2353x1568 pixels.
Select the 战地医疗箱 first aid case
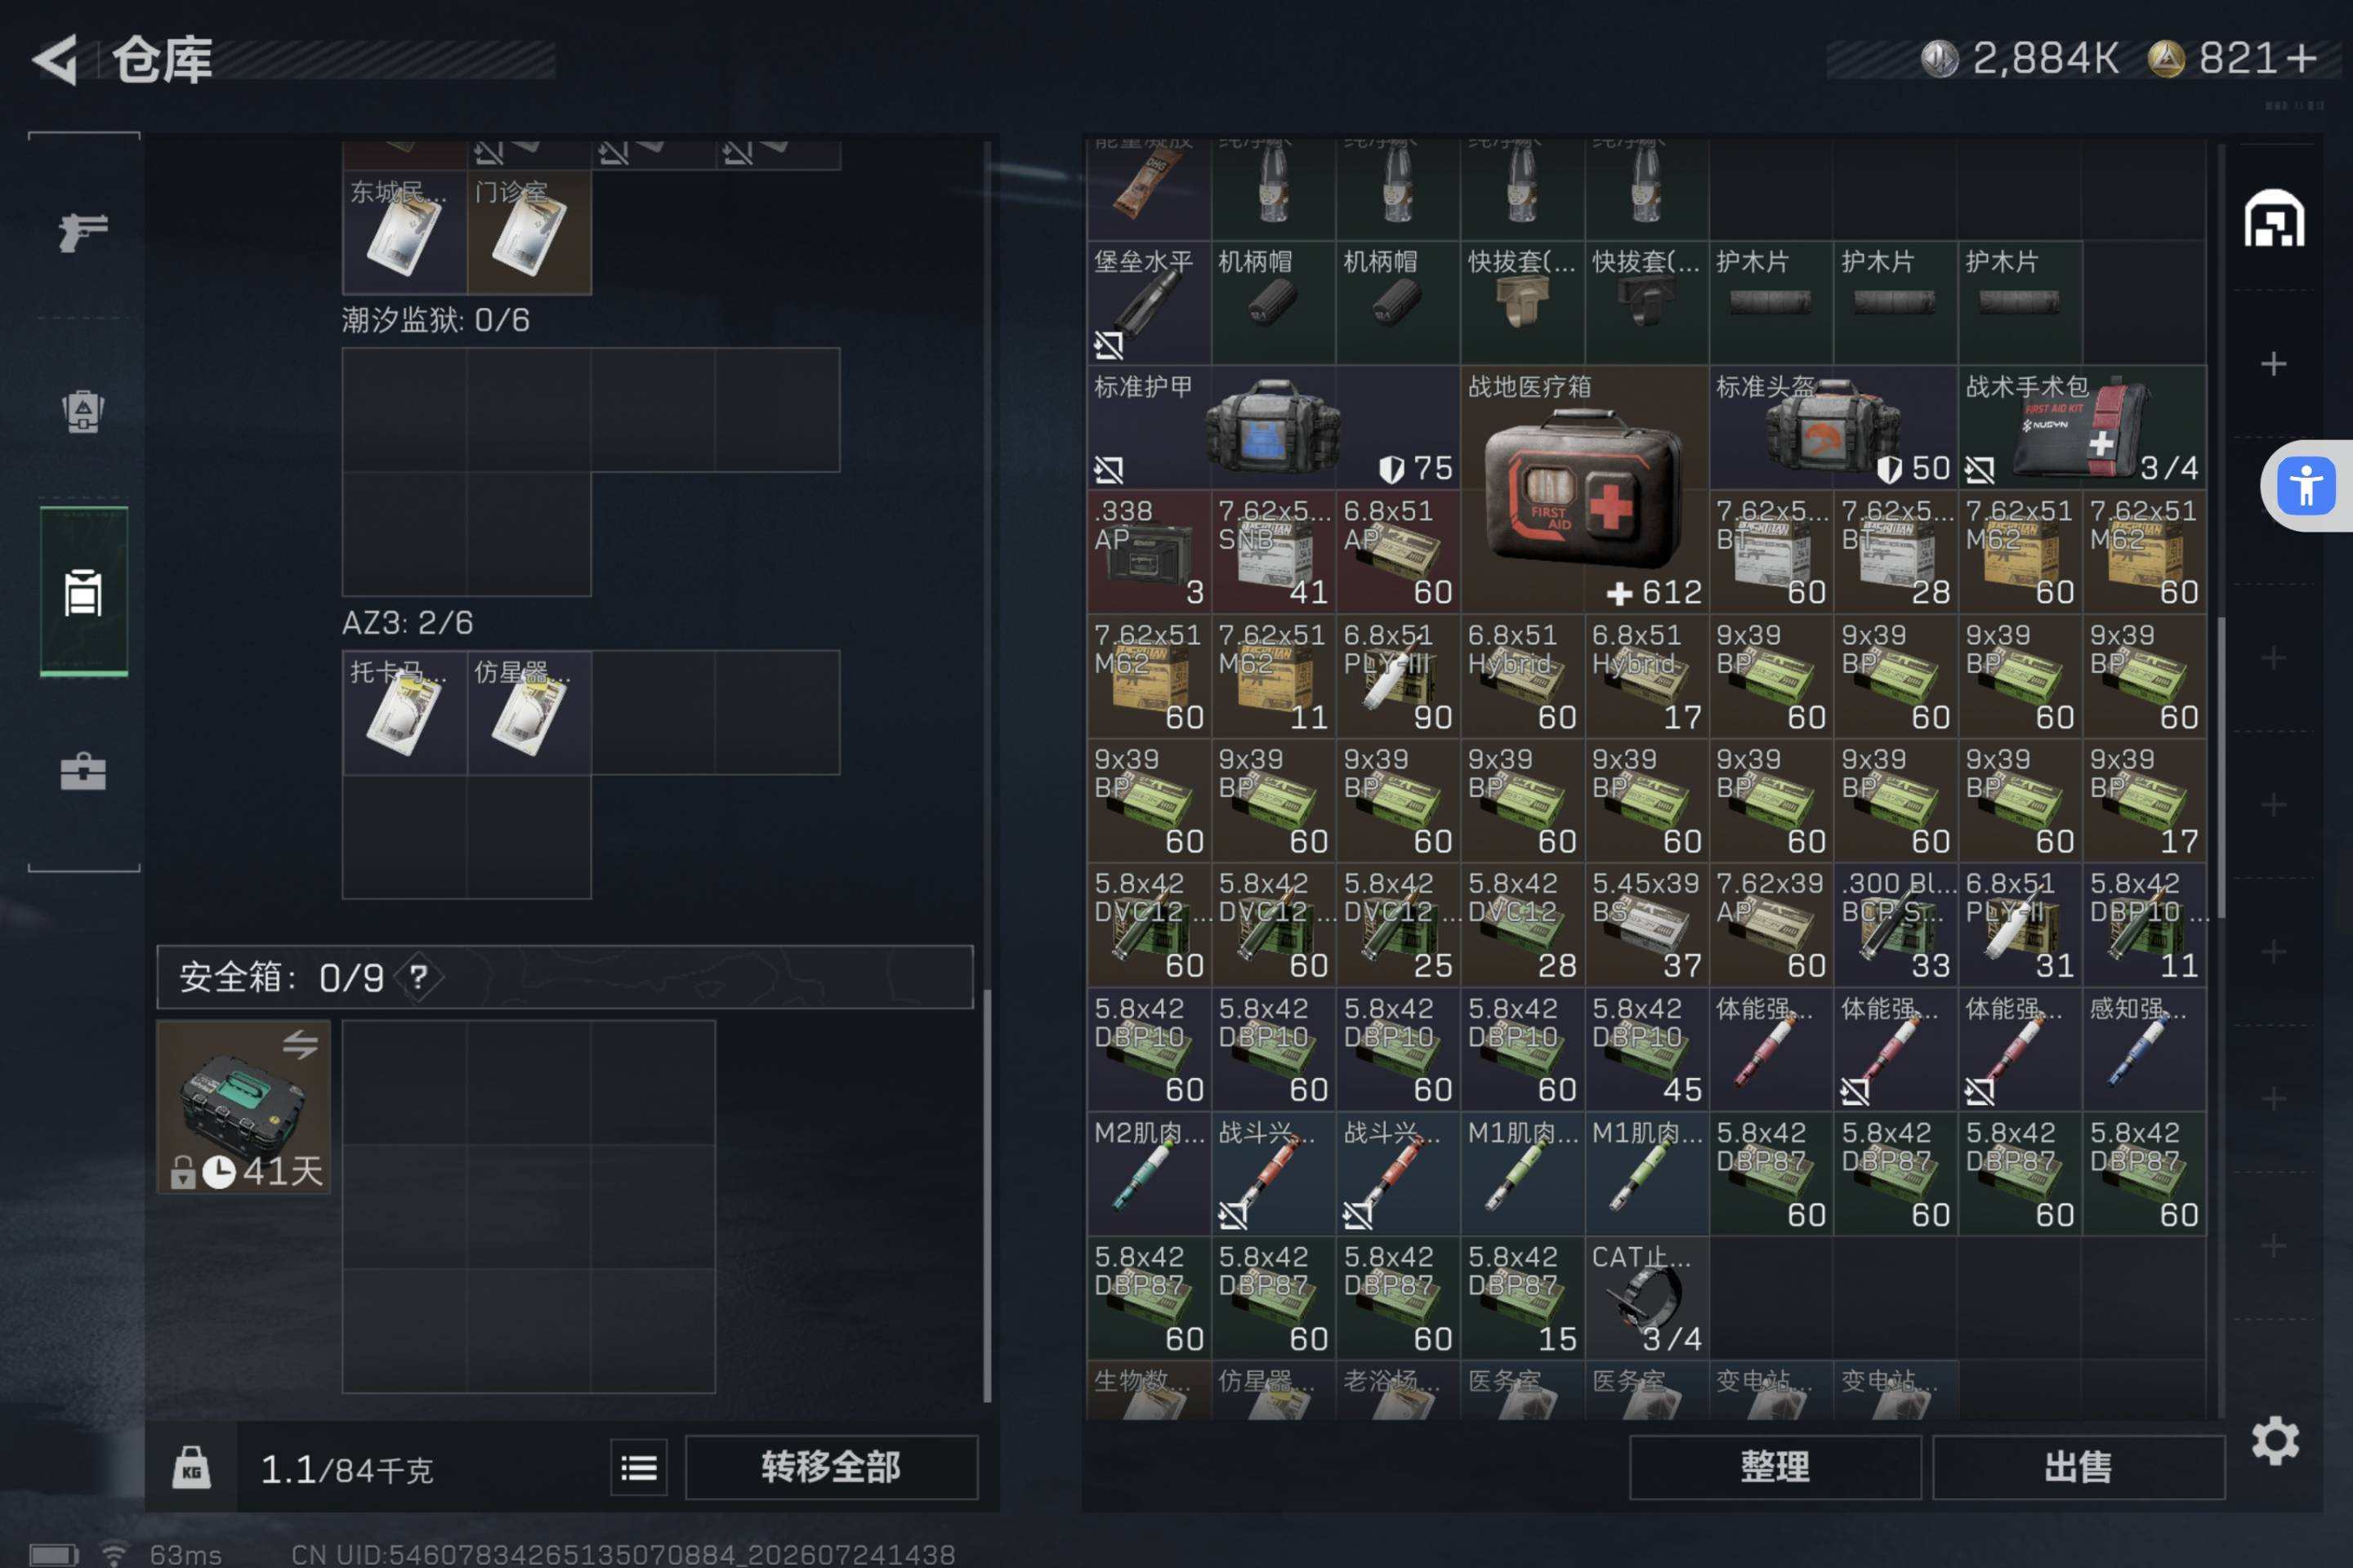(x=1585, y=489)
